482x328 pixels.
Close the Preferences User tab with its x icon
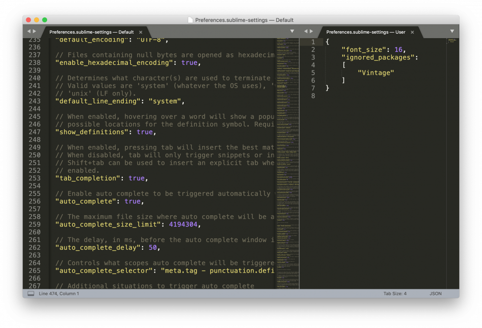412,32
